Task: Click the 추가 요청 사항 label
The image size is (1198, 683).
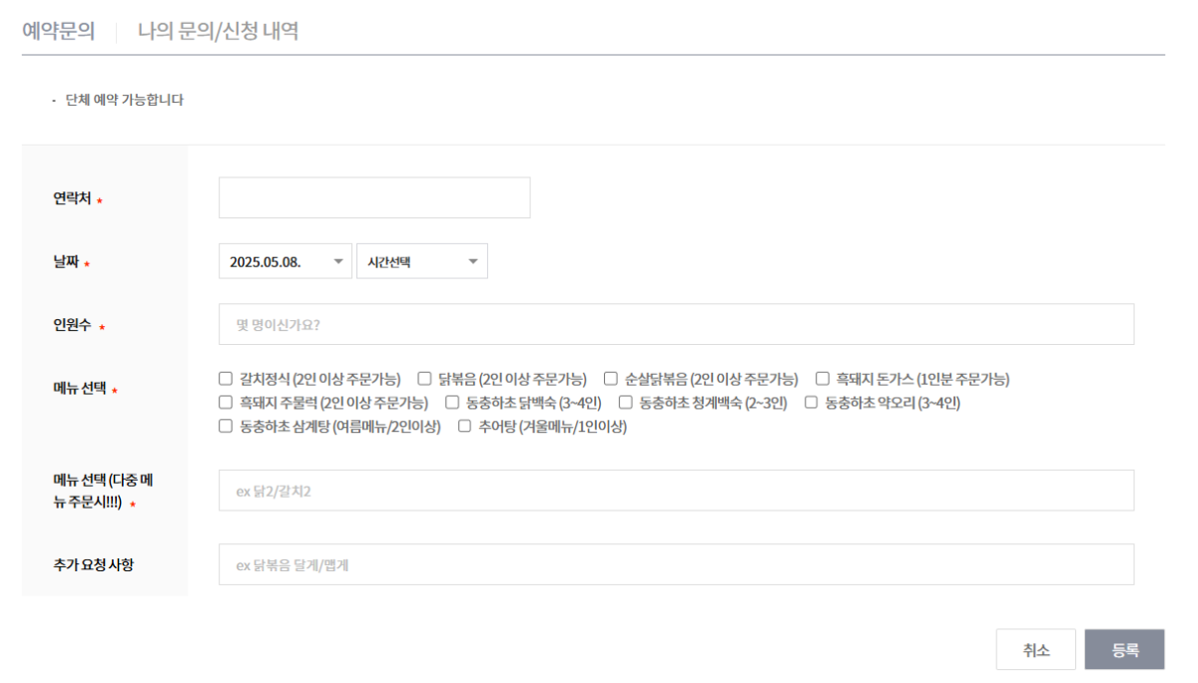Action: (x=94, y=564)
